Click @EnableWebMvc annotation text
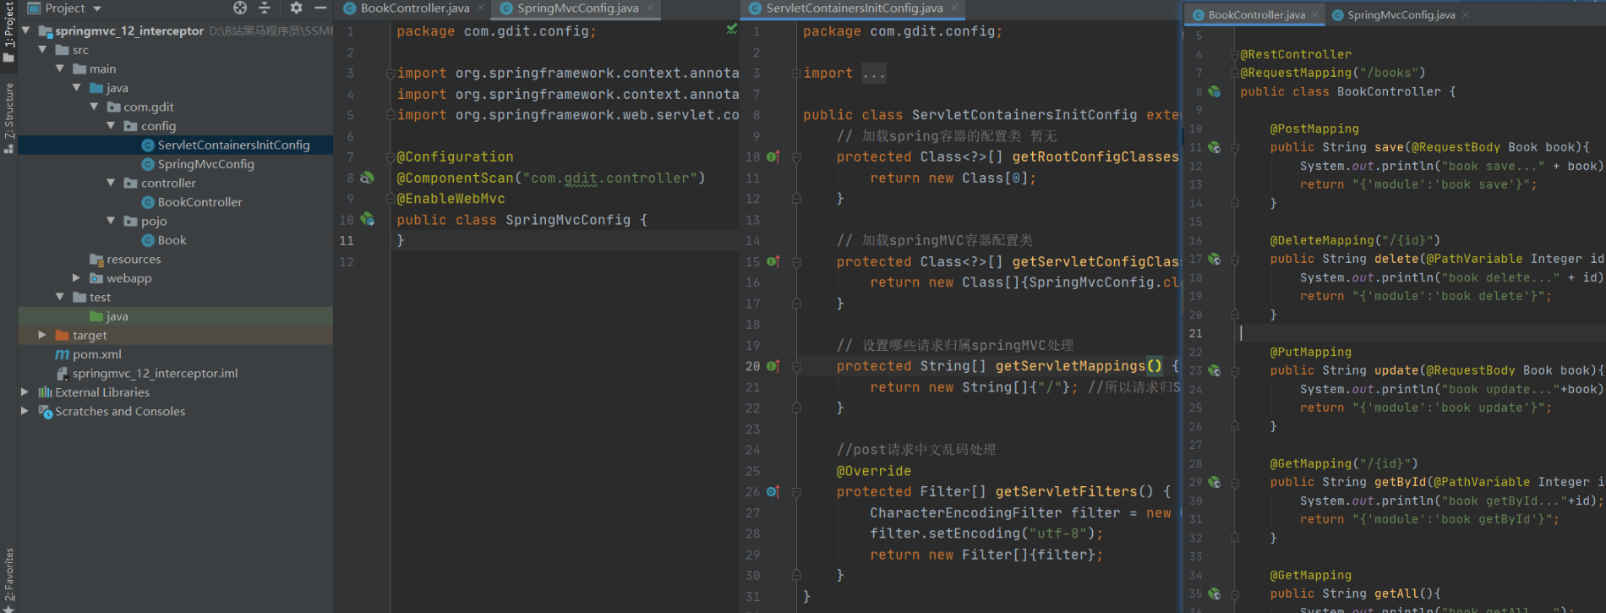 (451, 199)
